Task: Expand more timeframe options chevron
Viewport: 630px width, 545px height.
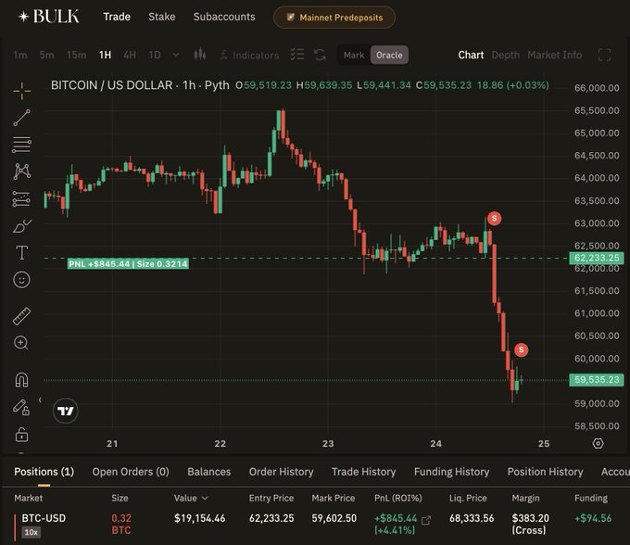Action: (176, 55)
